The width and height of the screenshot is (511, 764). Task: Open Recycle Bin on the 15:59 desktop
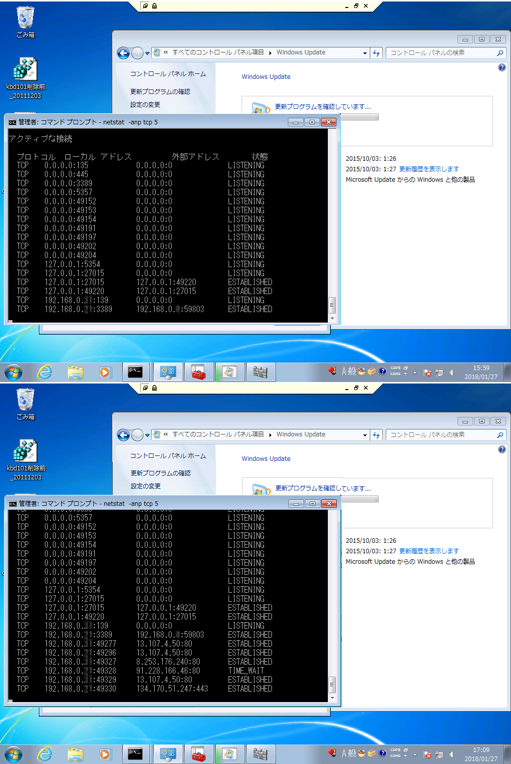click(25, 22)
